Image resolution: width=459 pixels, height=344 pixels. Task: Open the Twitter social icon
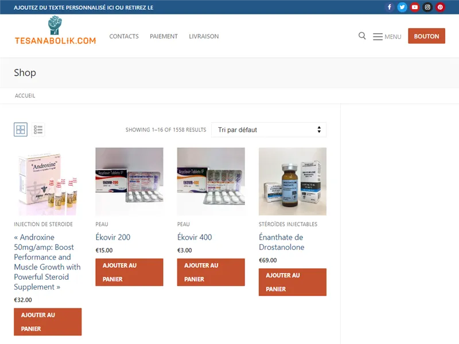tap(402, 7)
